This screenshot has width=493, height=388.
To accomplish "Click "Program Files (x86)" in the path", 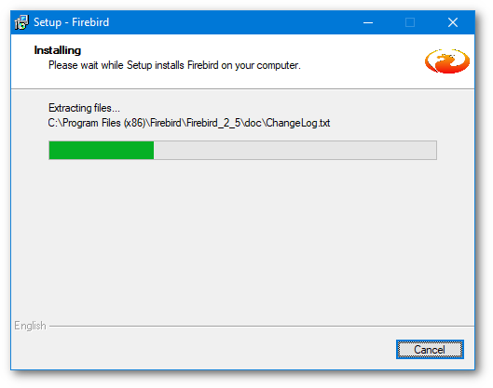I will click(x=104, y=123).
